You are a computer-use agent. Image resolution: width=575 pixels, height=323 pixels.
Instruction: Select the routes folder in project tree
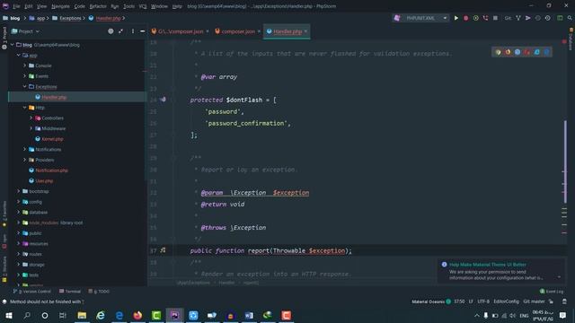coord(35,254)
